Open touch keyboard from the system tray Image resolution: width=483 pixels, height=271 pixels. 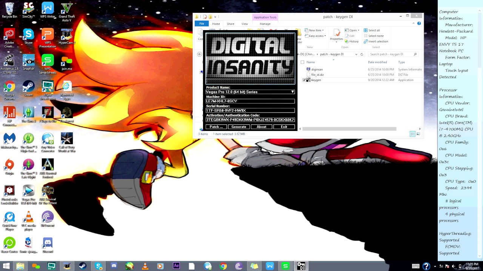(x=415, y=266)
